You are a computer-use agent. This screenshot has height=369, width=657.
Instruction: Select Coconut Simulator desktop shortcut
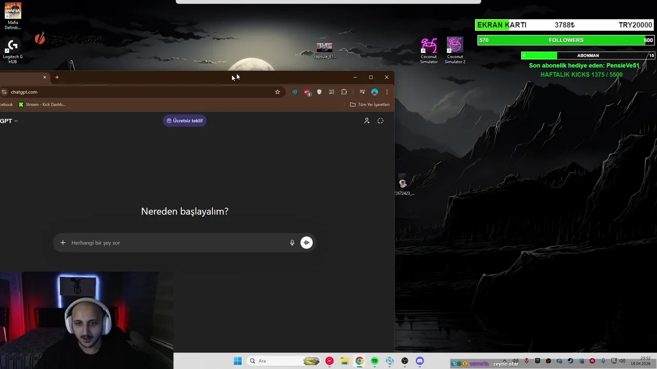[x=429, y=51]
